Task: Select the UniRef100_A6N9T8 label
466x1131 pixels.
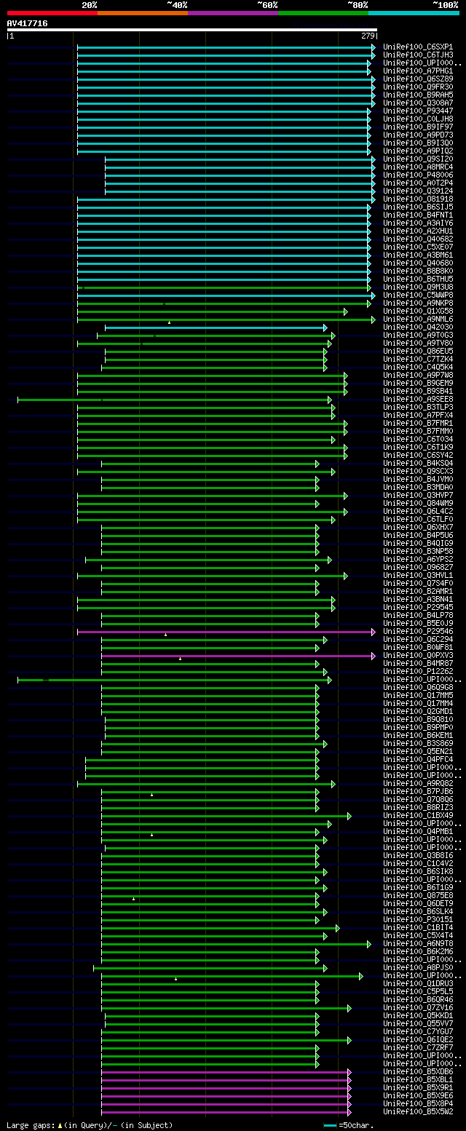Action: pos(418,943)
